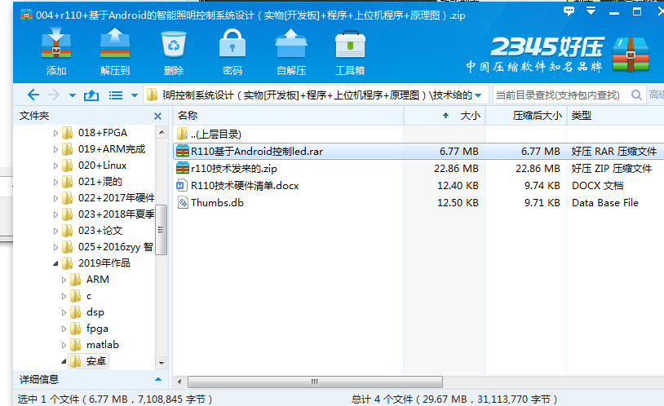
Task: Expand the 020+Linux tree node
Action: [55, 165]
